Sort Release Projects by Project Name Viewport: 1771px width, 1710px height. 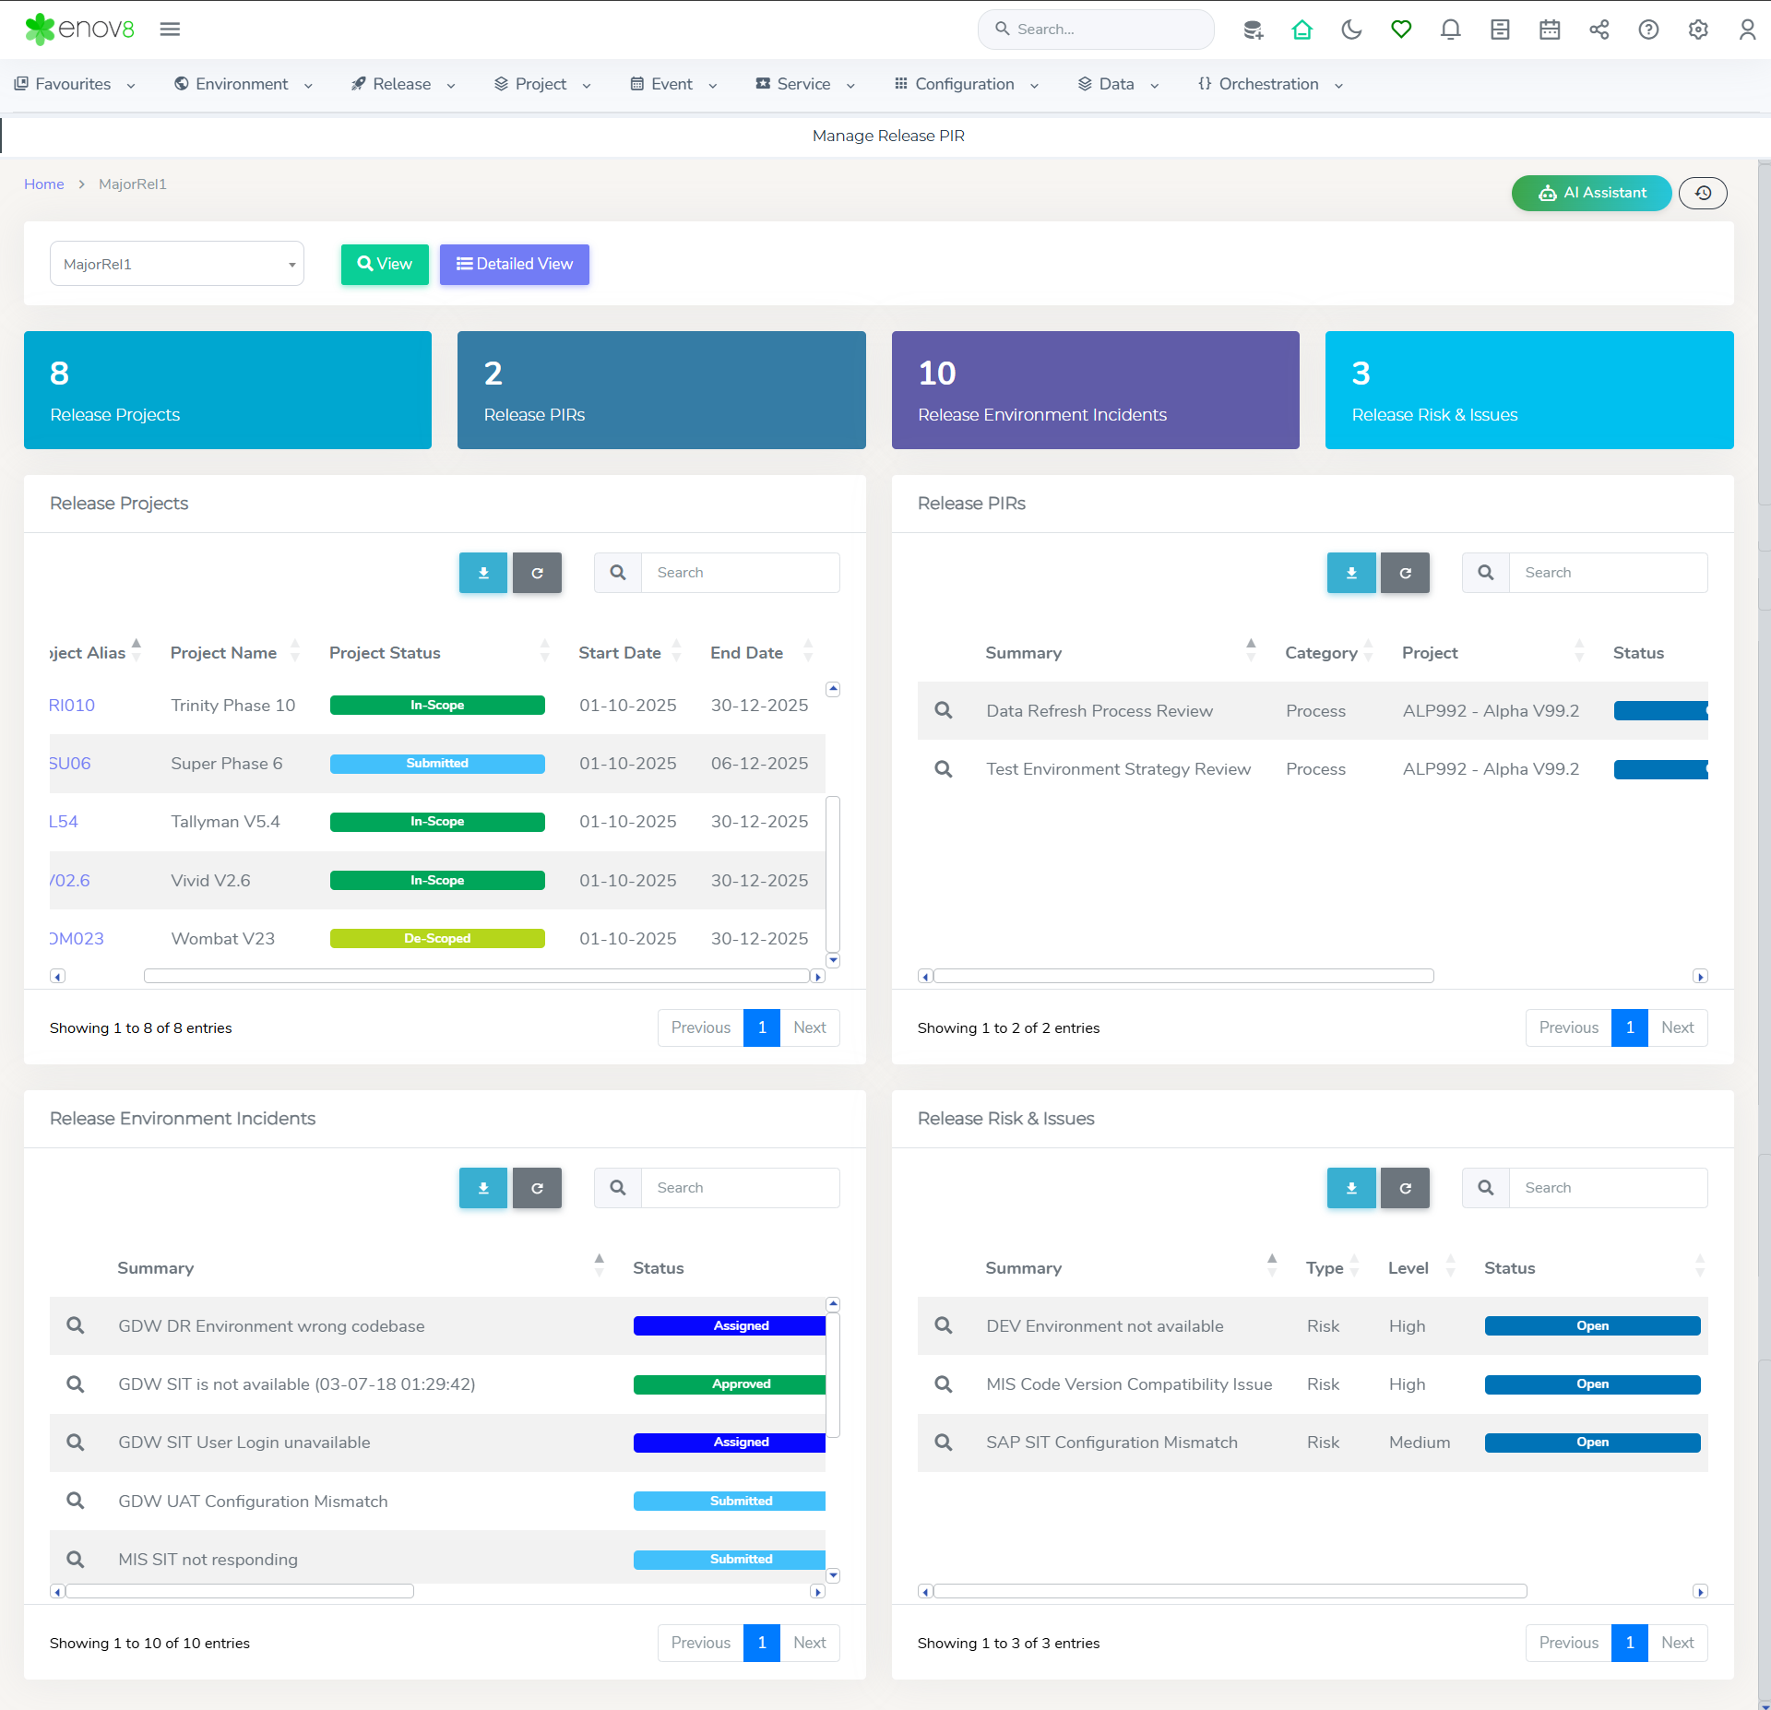[223, 653]
